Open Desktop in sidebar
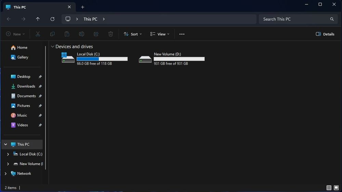The image size is (342, 192). [21, 77]
